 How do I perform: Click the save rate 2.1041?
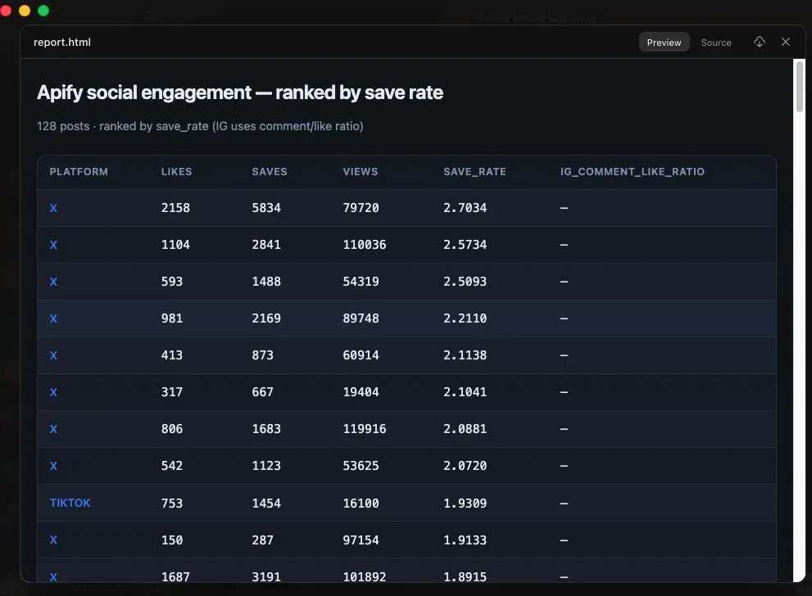click(x=465, y=392)
